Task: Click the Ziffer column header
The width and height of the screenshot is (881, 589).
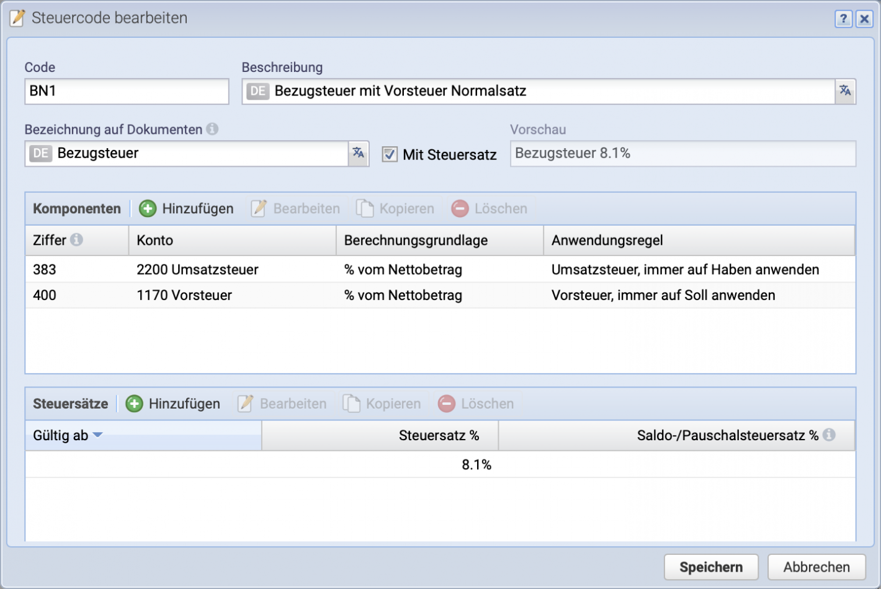Action: click(x=77, y=241)
